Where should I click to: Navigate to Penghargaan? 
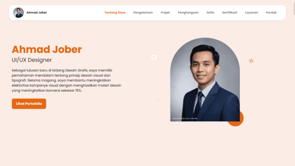click(188, 13)
